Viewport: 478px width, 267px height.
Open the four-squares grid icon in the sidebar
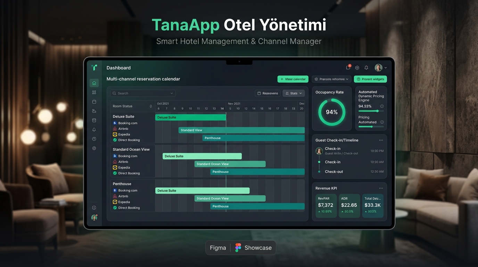point(94,92)
